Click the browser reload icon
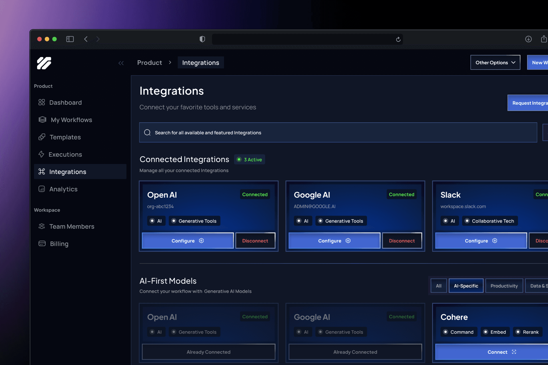This screenshot has width=548, height=365. tap(398, 39)
